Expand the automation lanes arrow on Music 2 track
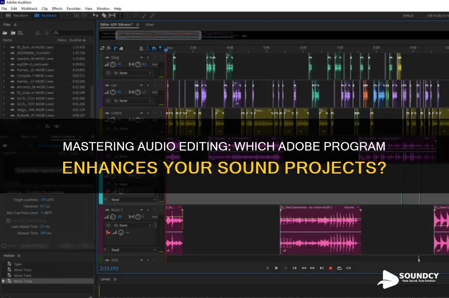This screenshot has height=298, width=449. (105, 250)
